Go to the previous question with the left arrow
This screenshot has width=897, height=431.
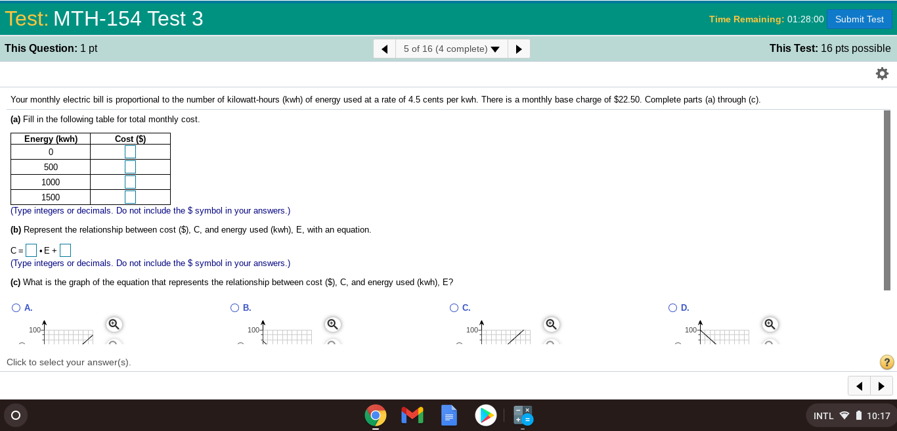pos(384,48)
